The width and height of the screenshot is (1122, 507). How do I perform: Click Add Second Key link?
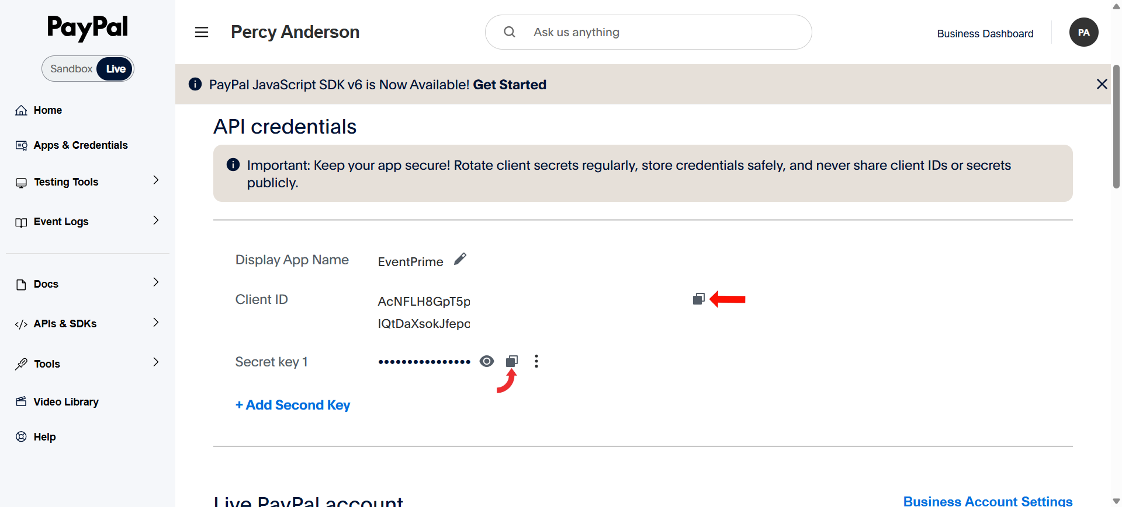(x=293, y=405)
